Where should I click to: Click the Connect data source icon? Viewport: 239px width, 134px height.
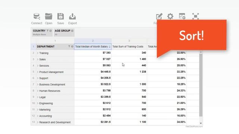tap(37, 16)
